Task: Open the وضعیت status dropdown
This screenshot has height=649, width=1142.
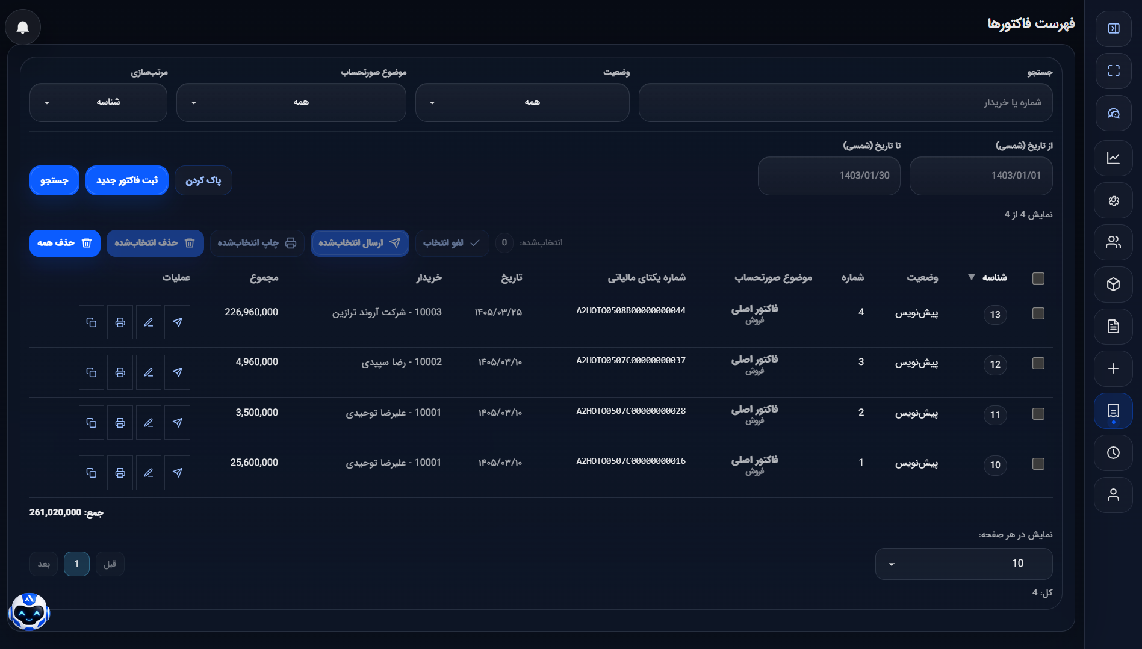Action: (x=522, y=102)
